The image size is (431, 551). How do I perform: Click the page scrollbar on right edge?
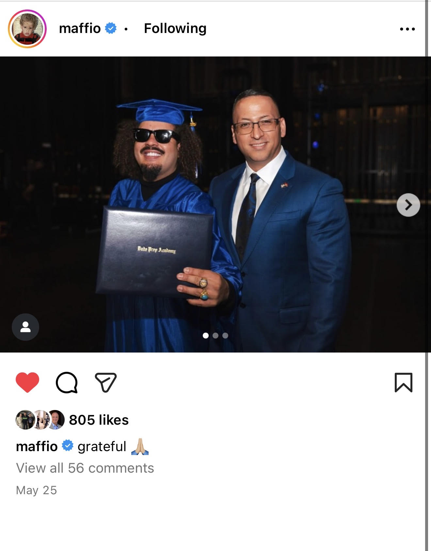tap(426, 275)
